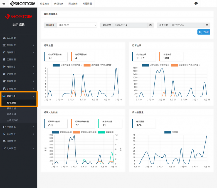Click the 總瀏覽量 324 stat card
Image resolution: width=217 pixels, height=188 pixels.
(x=144, y=124)
